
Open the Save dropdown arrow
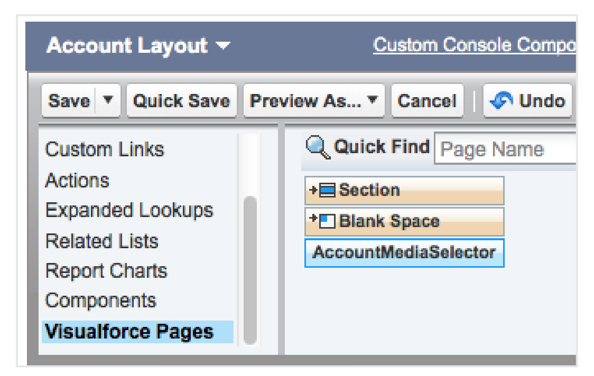pos(108,100)
